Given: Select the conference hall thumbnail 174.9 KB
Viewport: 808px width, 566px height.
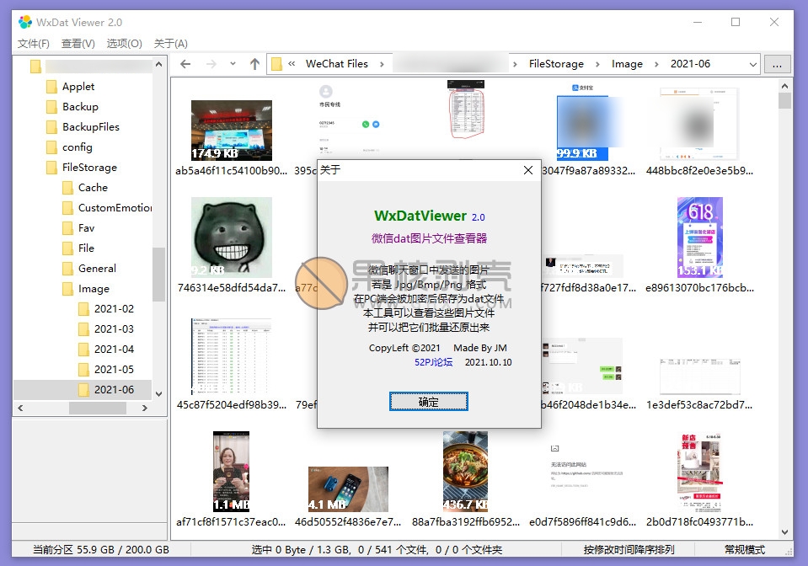Looking at the screenshot, I should pos(232,131).
